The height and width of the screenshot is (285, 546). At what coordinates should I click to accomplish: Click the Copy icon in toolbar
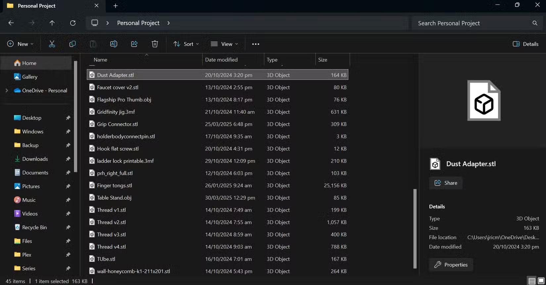[x=72, y=44]
